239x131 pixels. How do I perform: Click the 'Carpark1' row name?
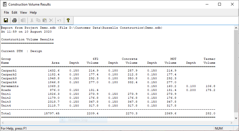click(9, 71)
